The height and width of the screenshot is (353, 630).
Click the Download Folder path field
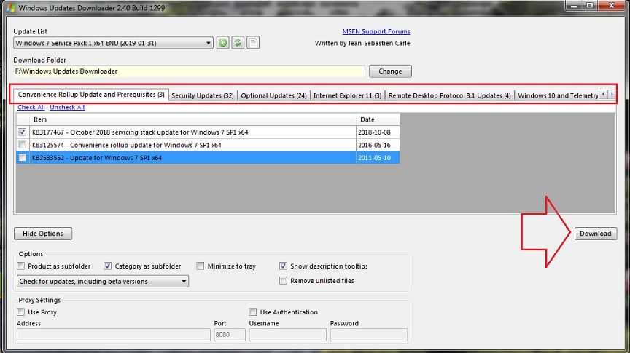coord(188,71)
